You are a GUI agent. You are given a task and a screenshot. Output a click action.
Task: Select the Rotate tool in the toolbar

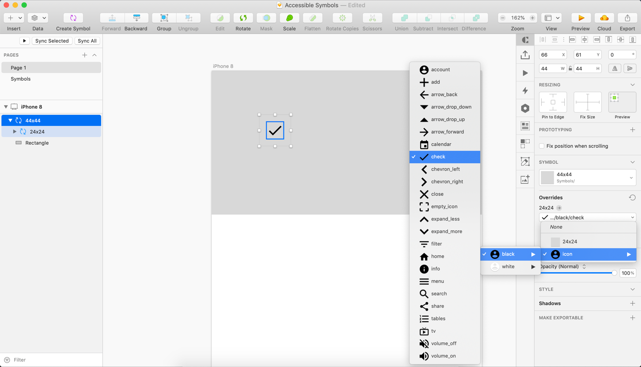point(243,17)
